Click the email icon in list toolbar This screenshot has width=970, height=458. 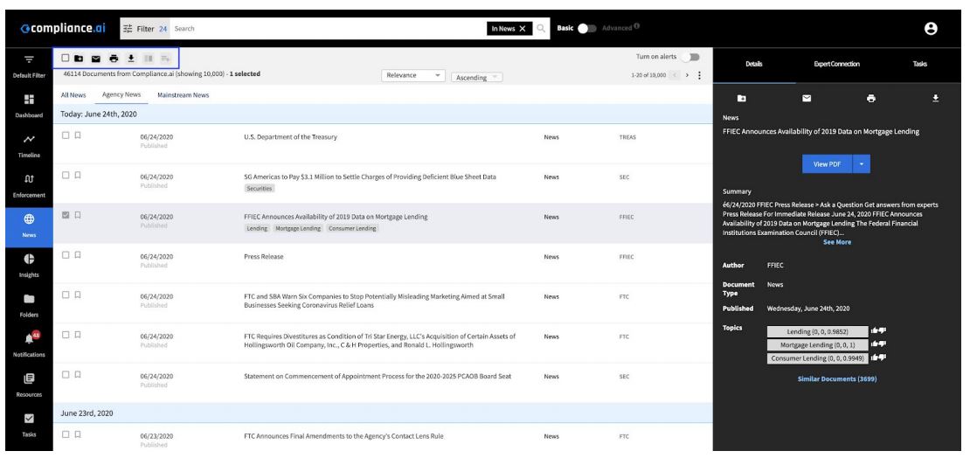[96, 59]
